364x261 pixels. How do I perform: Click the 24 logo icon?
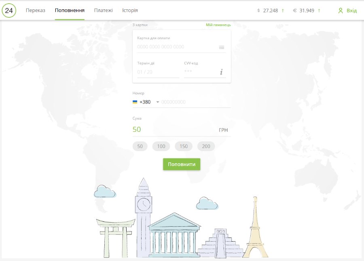pos(9,11)
